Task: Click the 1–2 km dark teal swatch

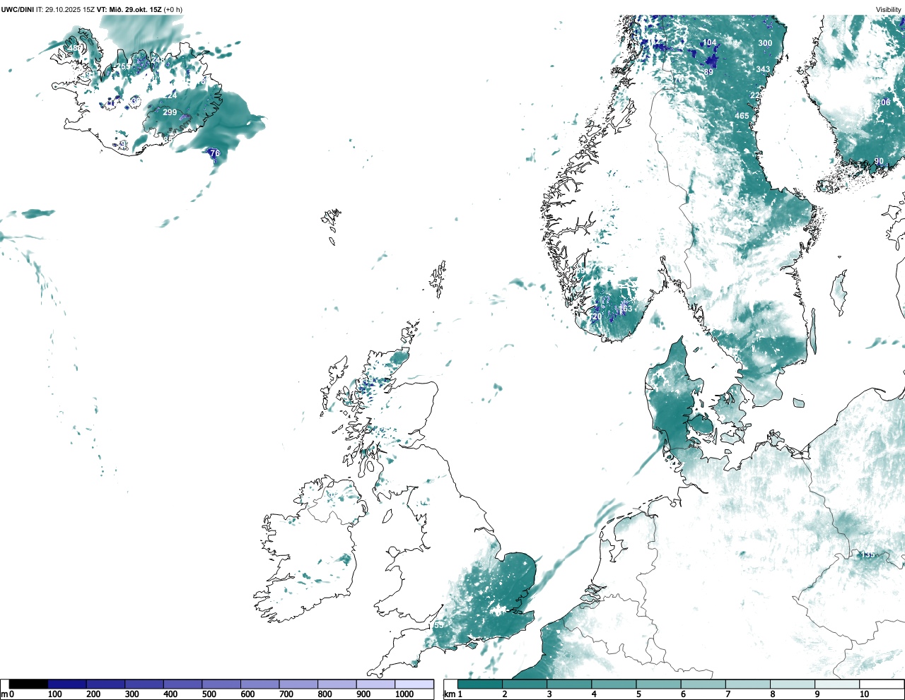Action: (480, 684)
